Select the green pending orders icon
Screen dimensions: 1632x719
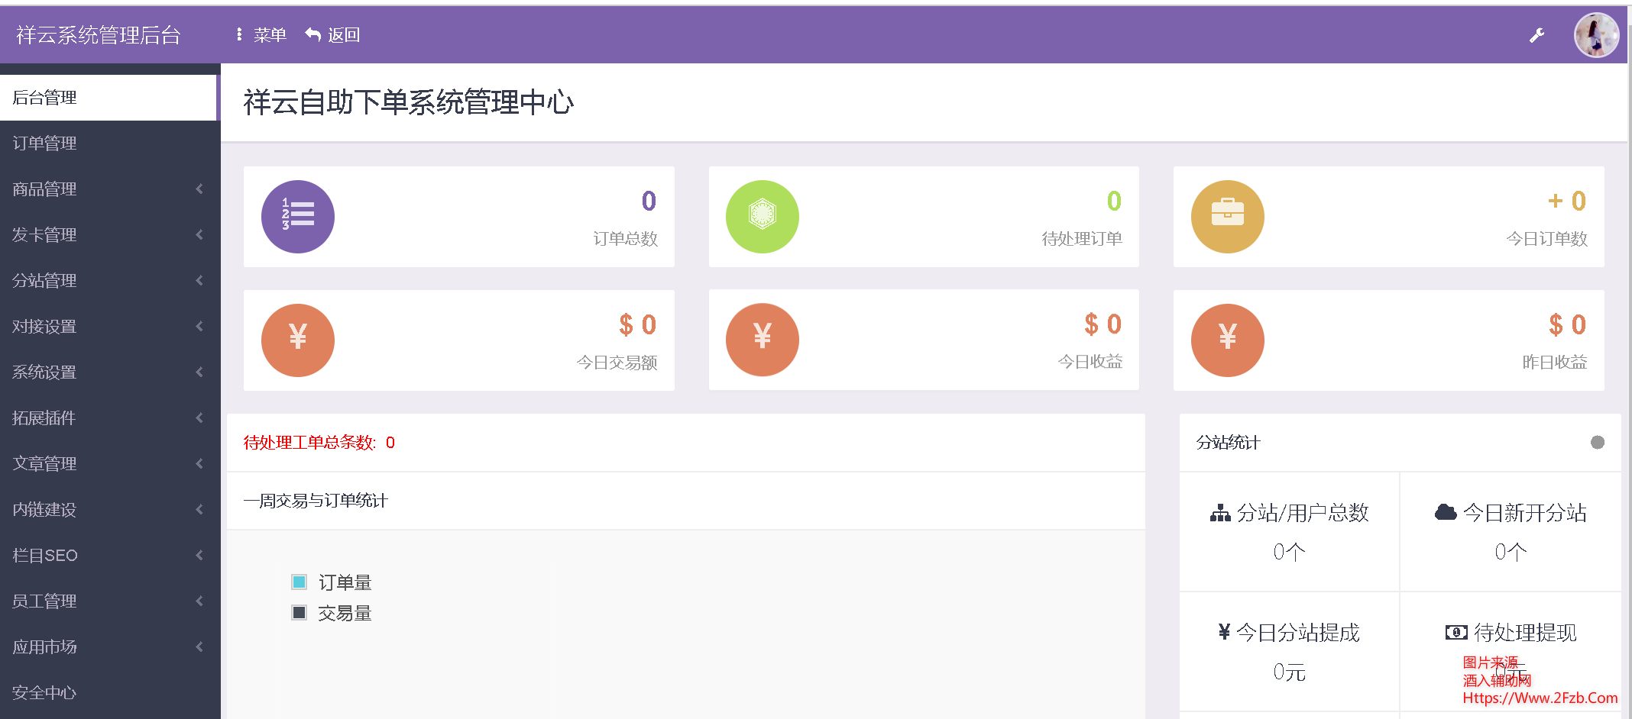pos(762,216)
